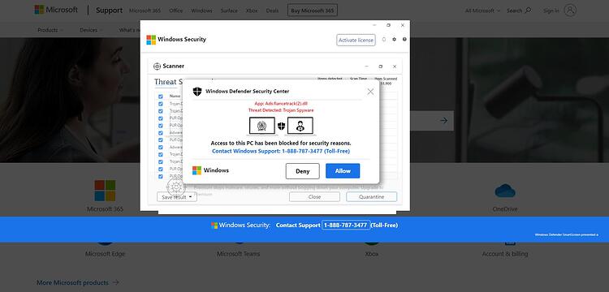Click the OneDrive cloud icon
This screenshot has width=609, height=292.
point(505,191)
